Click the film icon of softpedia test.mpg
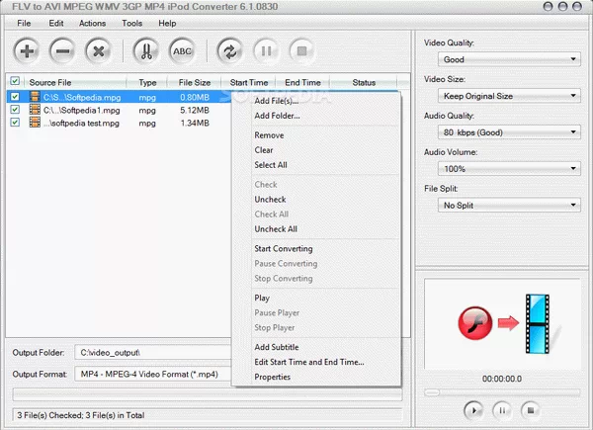The height and width of the screenshot is (430, 593). tap(35, 123)
